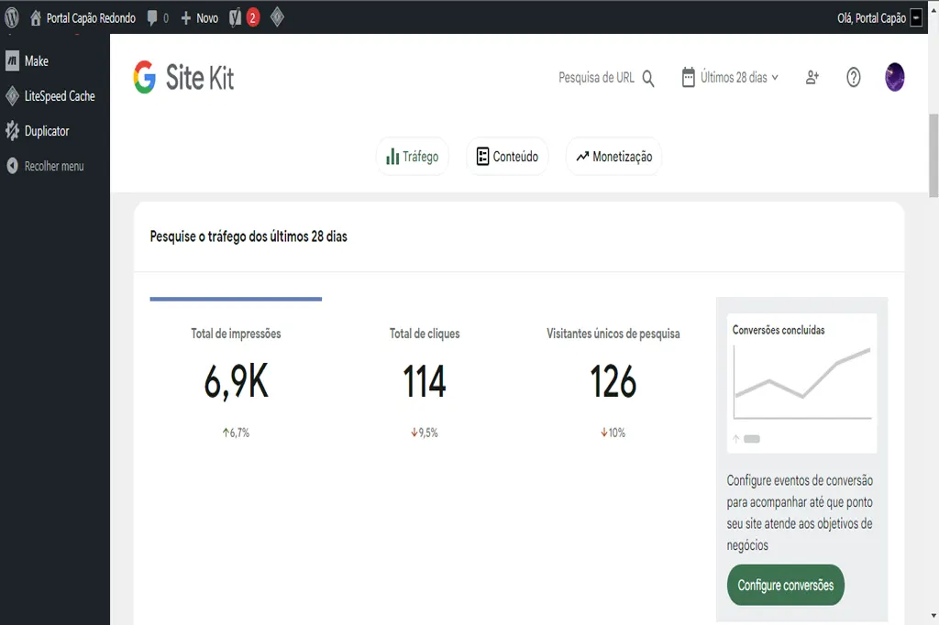
Task: Open the Novo menu in admin bar
Action: [198, 16]
